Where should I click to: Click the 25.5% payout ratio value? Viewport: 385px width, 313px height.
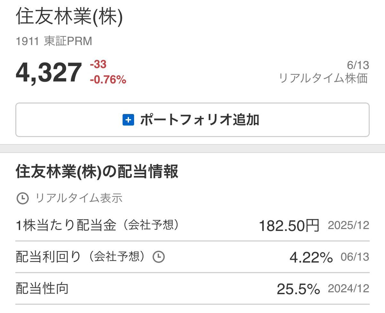[x=298, y=289]
